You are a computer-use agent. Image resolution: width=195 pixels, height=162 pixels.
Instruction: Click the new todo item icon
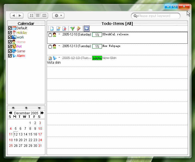point(52,28)
